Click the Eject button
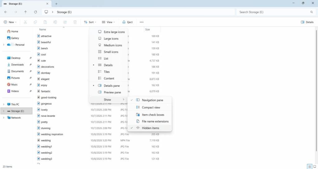The height and width of the screenshot is (169, 318). [x=127, y=22]
